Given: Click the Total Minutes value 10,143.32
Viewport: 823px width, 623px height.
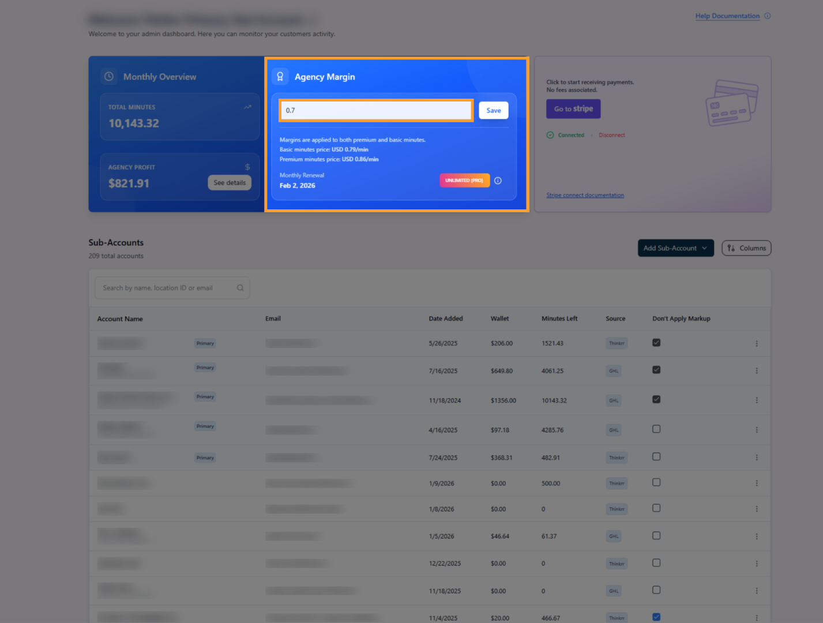Looking at the screenshot, I should click(134, 123).
